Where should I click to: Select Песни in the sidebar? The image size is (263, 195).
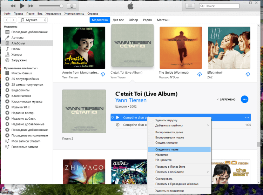pyautogui.click(x=27, y=49)
